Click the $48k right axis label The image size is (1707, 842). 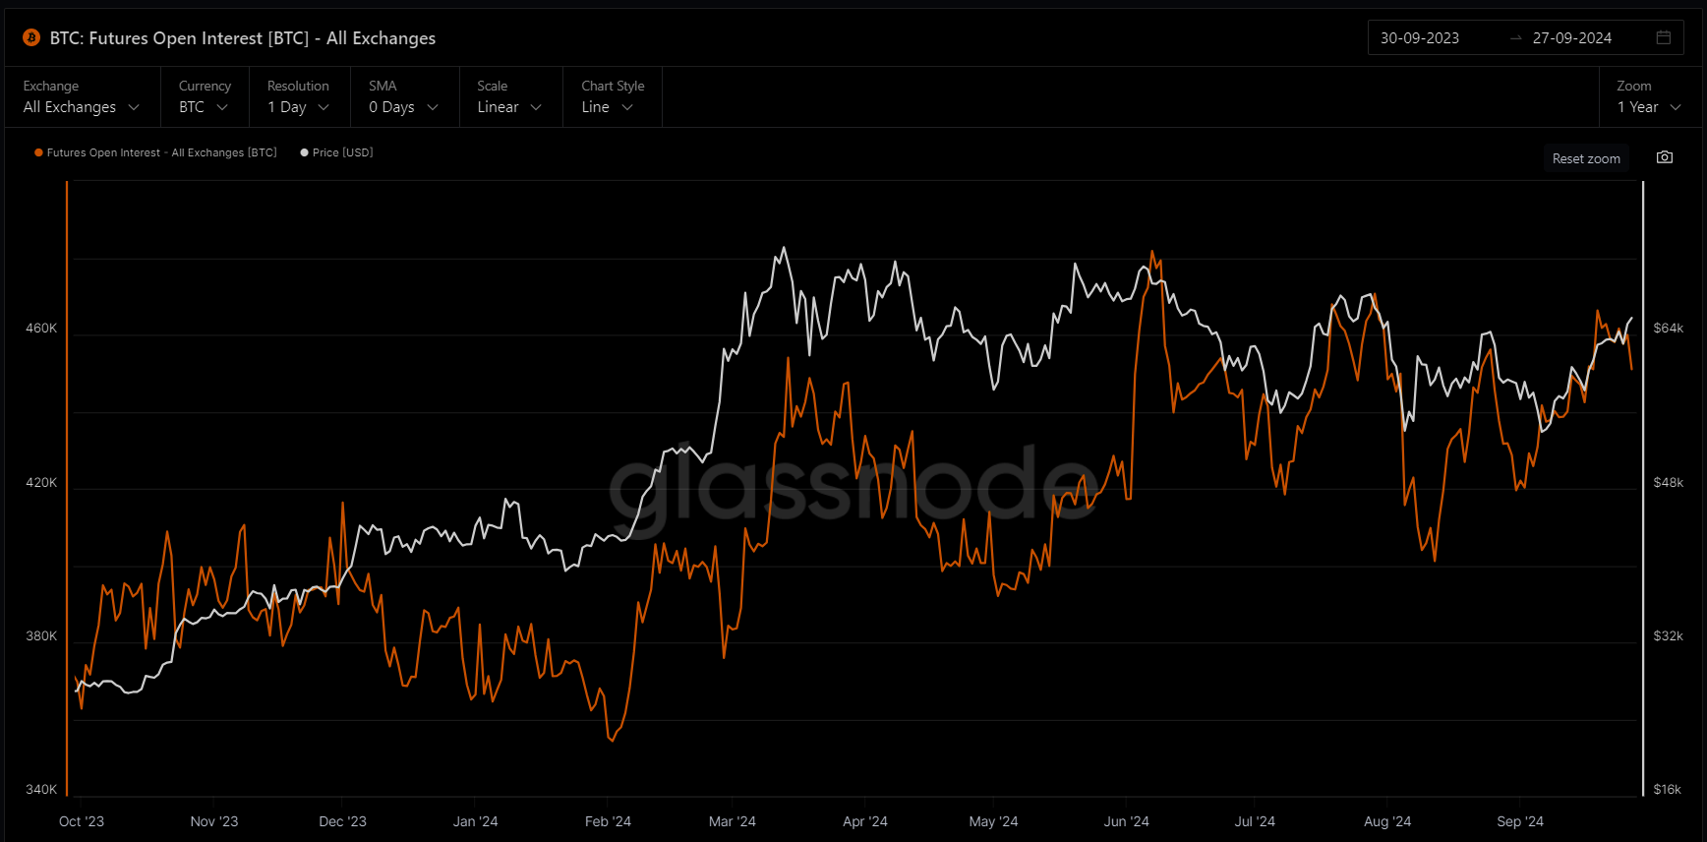[x=1669, y=483]
